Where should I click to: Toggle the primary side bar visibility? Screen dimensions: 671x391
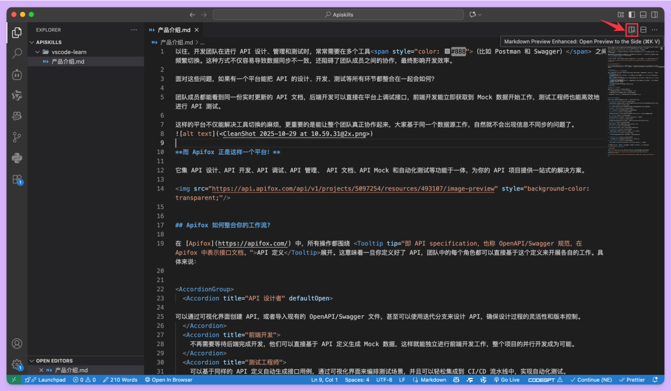632,15
